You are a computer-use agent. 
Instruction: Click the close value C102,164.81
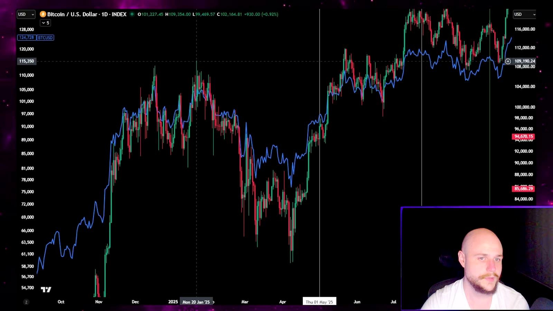coord(229,14)
